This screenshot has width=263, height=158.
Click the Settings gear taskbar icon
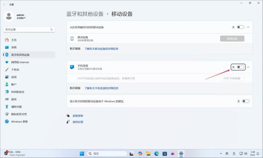pos(181,153)
